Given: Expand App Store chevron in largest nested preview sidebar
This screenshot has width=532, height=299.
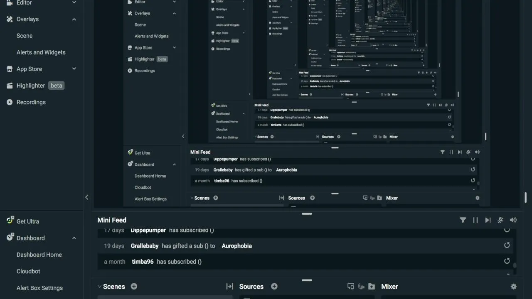Looking at the screenshot, I should 174,48.
